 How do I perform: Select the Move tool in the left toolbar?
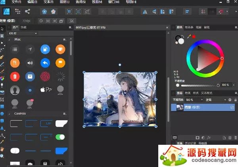(x=2, y=29)
